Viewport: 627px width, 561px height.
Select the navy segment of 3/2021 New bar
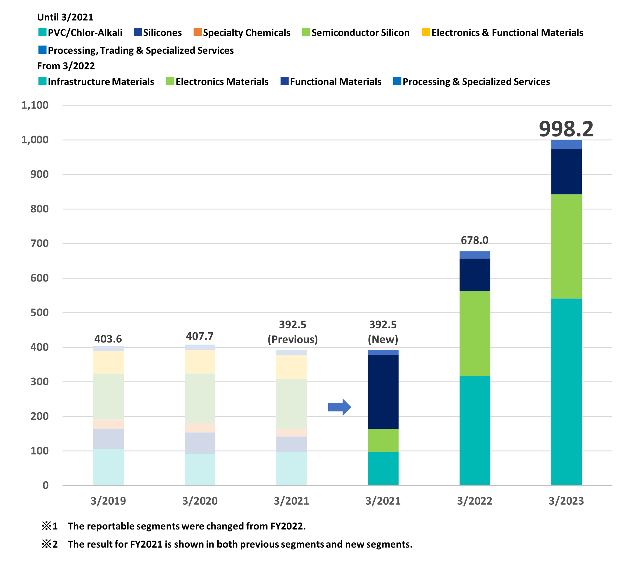(383, 392)
